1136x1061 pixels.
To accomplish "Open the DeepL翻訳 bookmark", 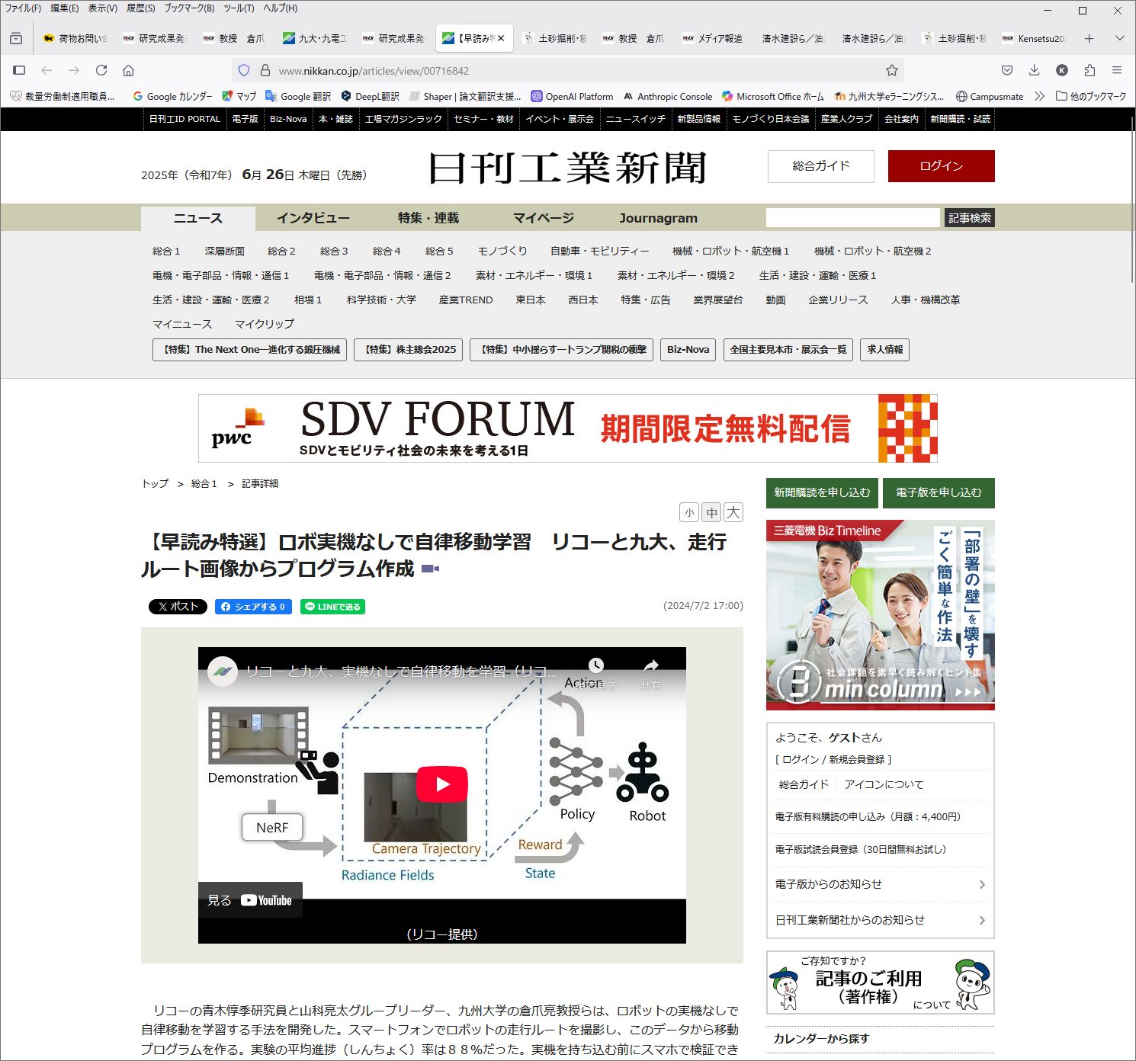I will [370, 96].
